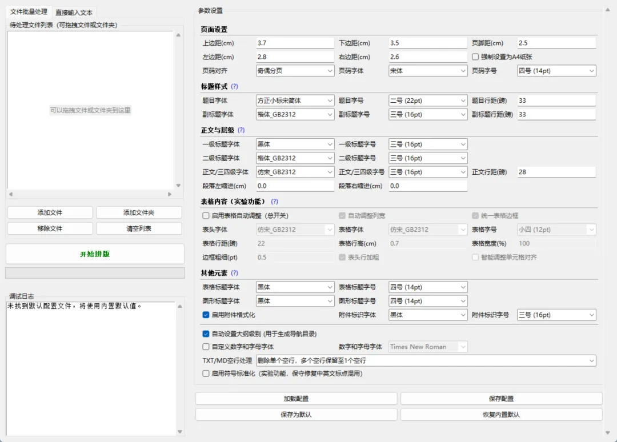Viewport: 617px width, 442px height.
Task: Open 副标题字号 dropdown
Action: click(428, 114)
